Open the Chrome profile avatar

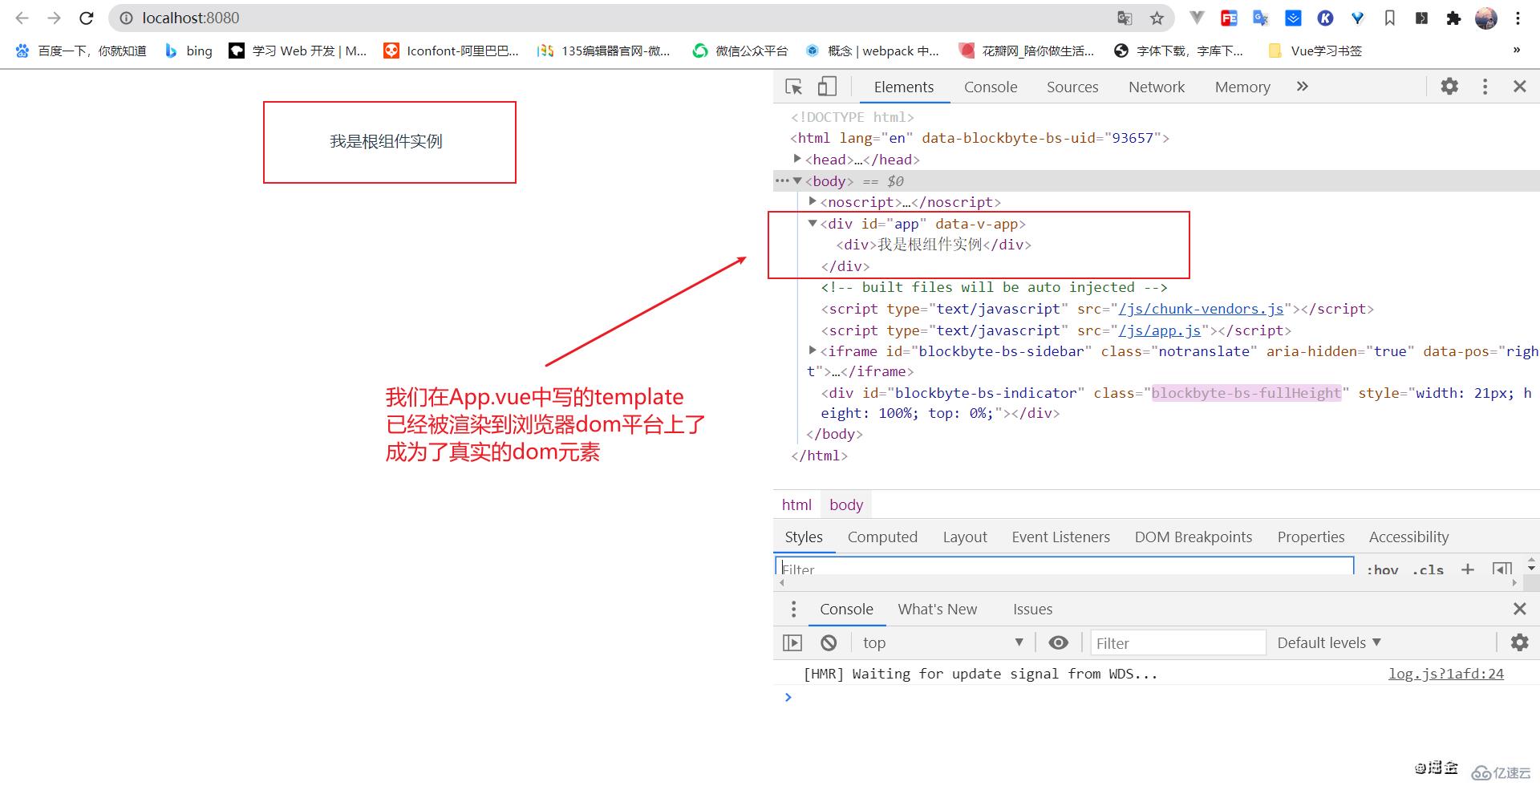(x=1486, y=18)
